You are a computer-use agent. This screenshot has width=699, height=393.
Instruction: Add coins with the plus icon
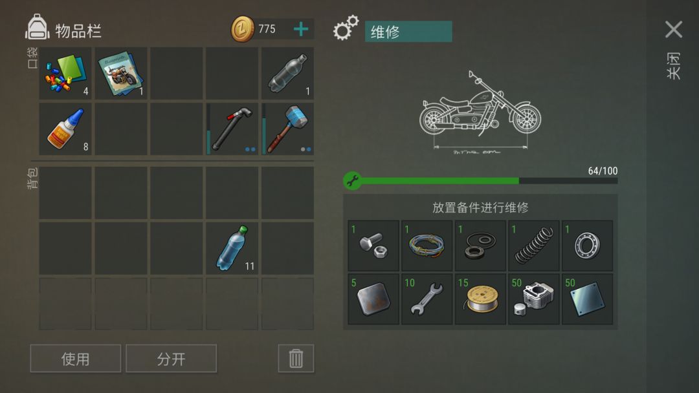(301, 29)
